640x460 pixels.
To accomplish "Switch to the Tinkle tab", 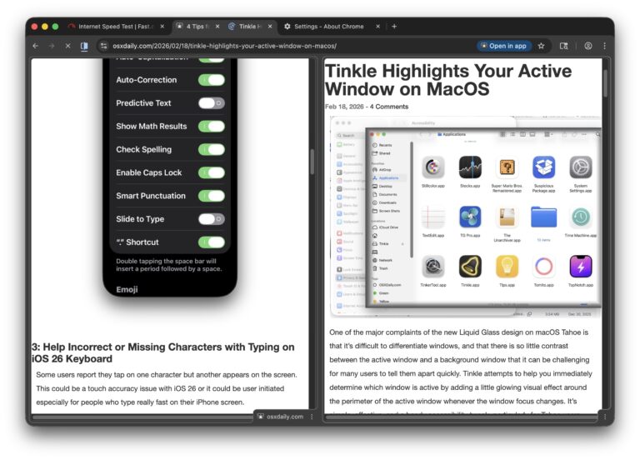I will 250,27.
